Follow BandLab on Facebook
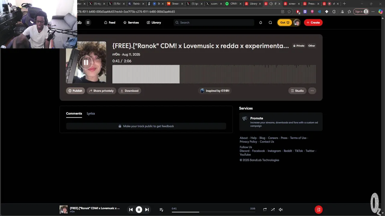The width and height of the screenshot is (385, 216). pos(258,151)
